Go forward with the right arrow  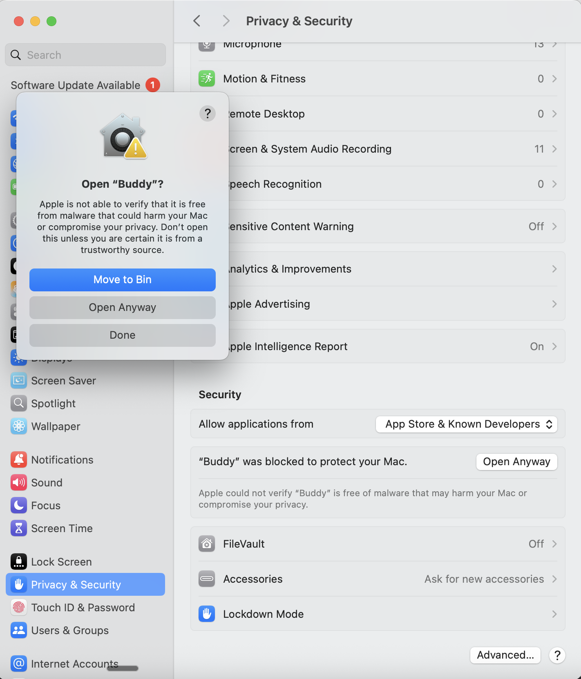point(226,21)
